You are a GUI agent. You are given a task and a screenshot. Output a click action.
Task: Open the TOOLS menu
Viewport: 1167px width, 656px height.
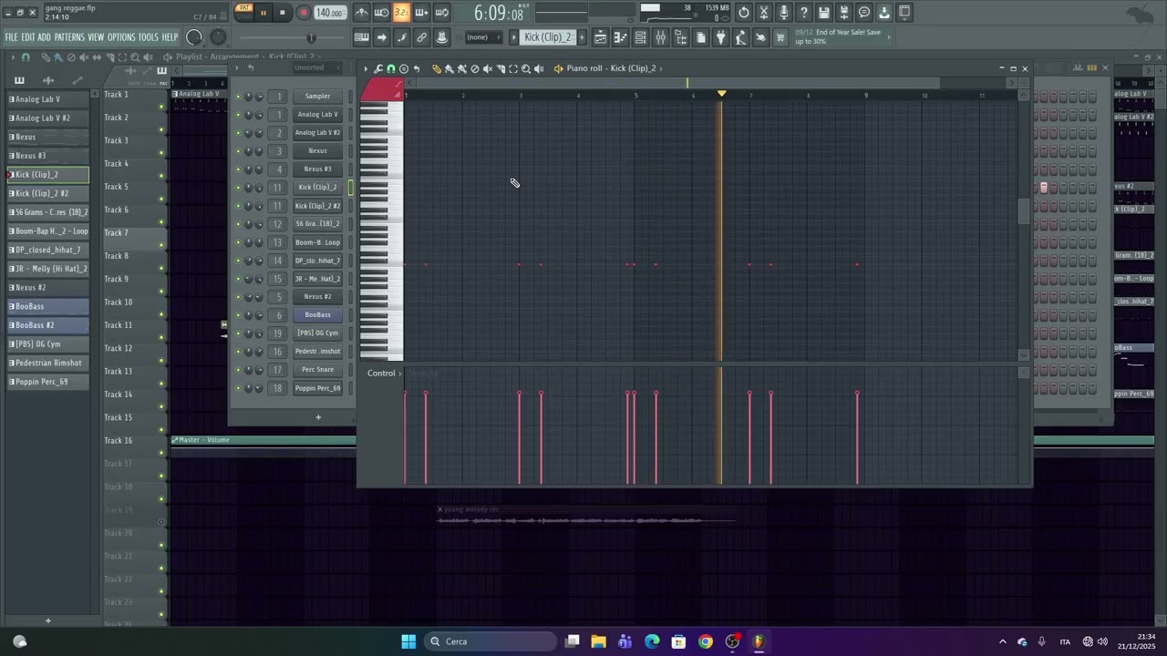[148, 37]
